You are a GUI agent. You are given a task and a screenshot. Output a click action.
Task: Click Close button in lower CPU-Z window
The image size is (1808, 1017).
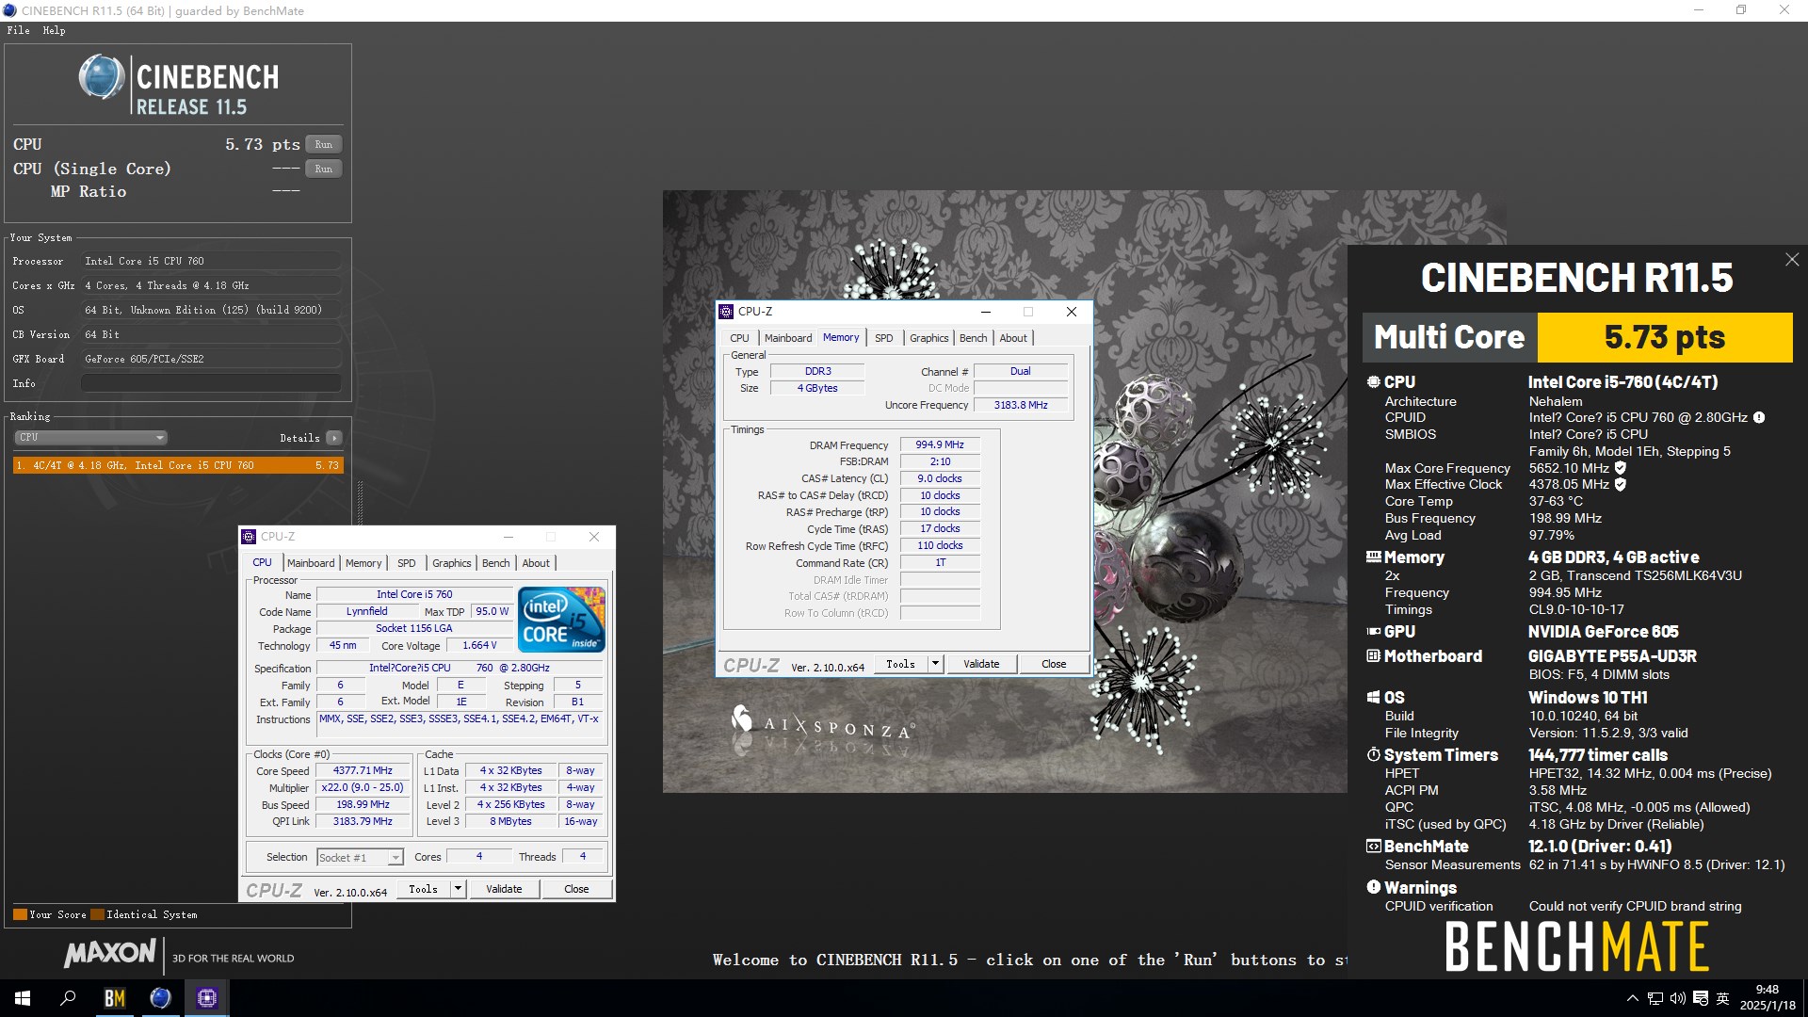[x=576, y=889]
